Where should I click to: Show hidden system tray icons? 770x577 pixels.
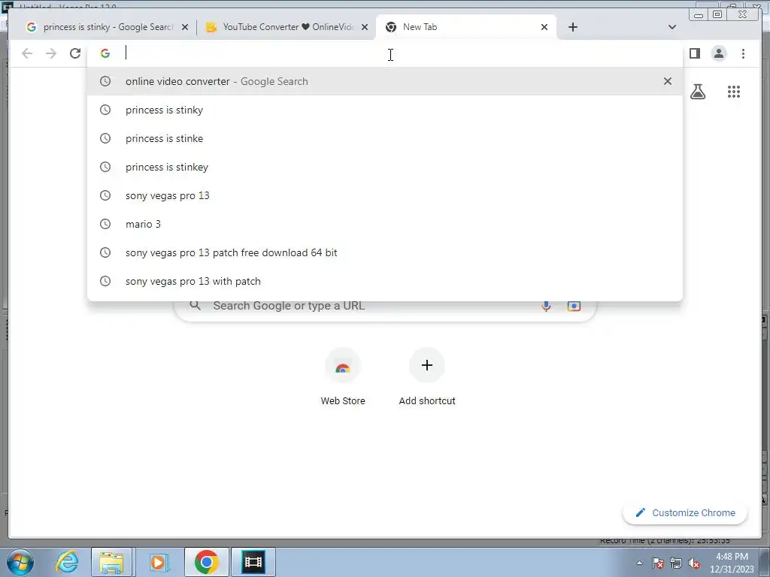tap(639, 563)
